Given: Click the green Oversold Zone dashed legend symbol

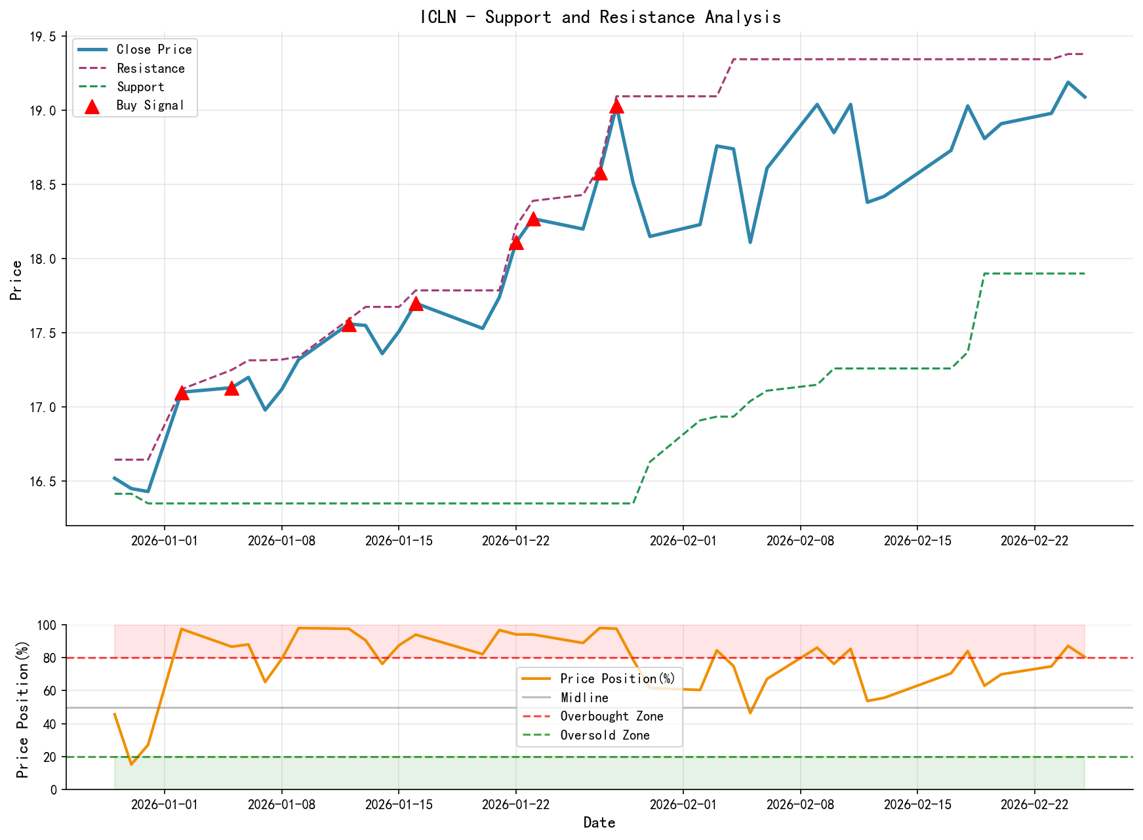Looking at the screenshot, I should click(536, 735).
